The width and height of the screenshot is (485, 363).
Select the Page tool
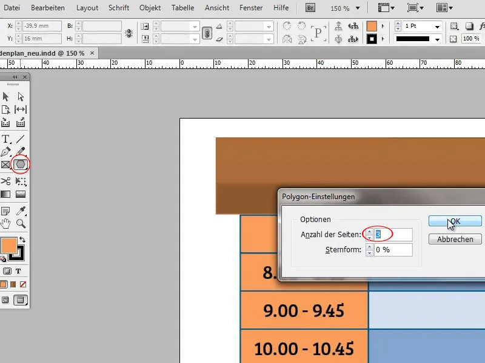point(5,110)
